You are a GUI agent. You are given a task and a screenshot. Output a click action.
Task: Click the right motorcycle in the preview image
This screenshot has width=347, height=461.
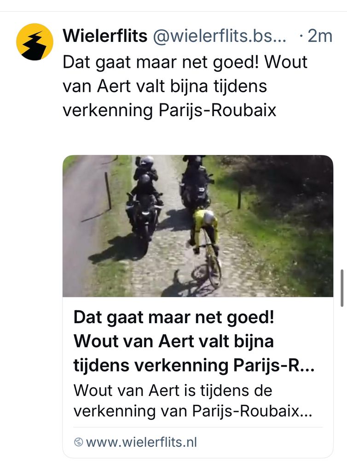pyautogui.click(x=195, y=182)
